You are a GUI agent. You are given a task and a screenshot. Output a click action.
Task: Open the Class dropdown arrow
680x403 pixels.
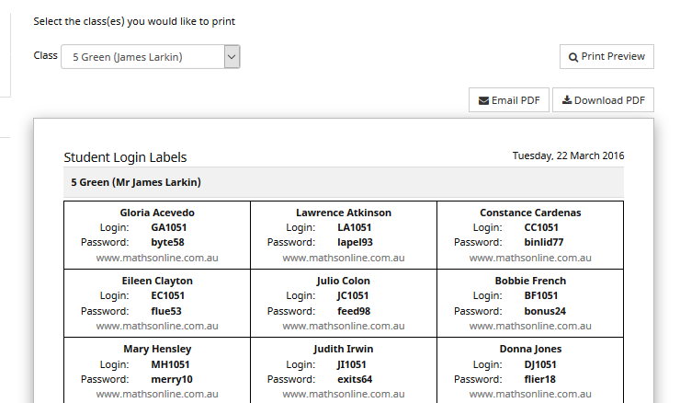(232, 56)
